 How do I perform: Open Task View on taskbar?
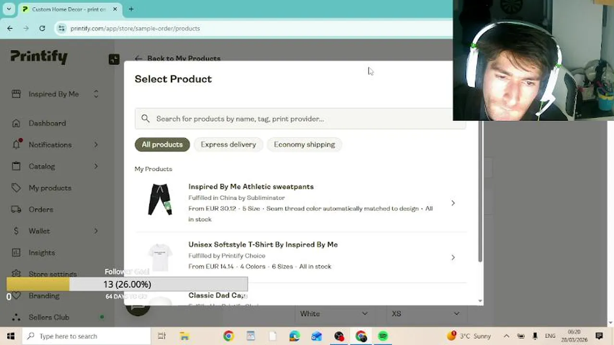tap(162, 336)
